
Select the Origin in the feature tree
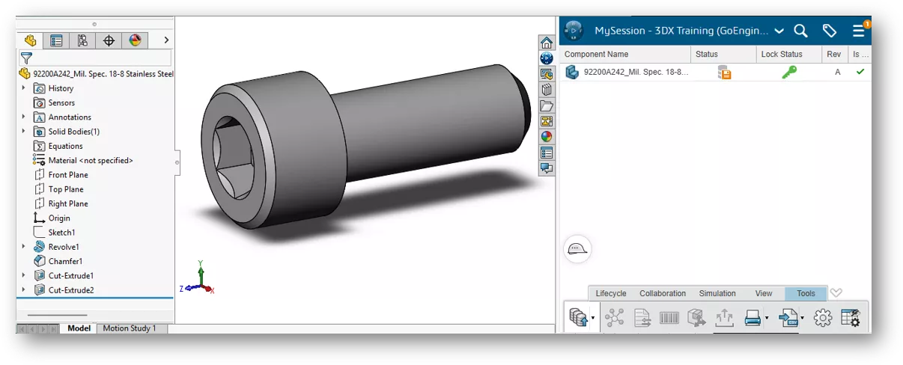(x=59, y=218)
